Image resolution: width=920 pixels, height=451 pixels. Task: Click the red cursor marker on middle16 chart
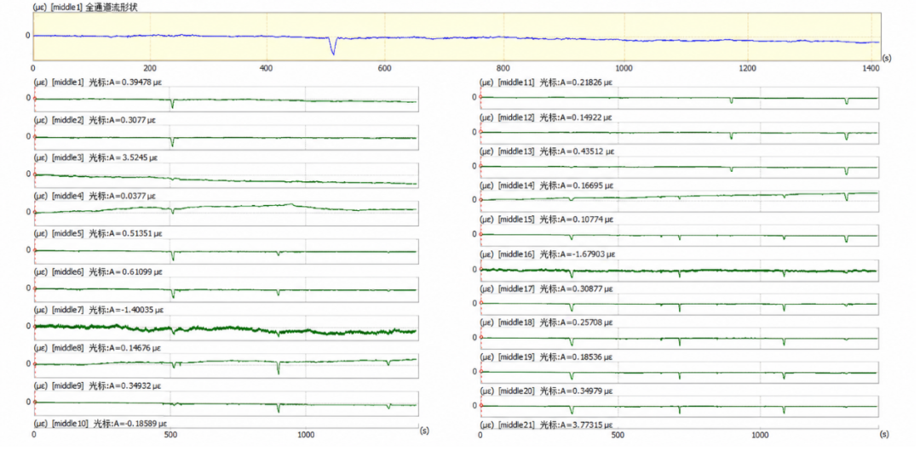point(481,270)
